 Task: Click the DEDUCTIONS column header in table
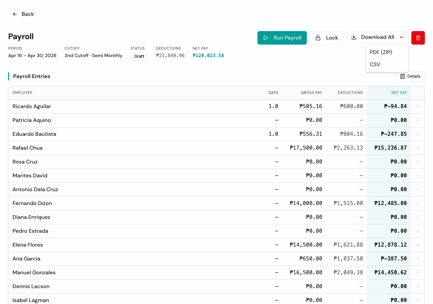[x=350, y=93]
